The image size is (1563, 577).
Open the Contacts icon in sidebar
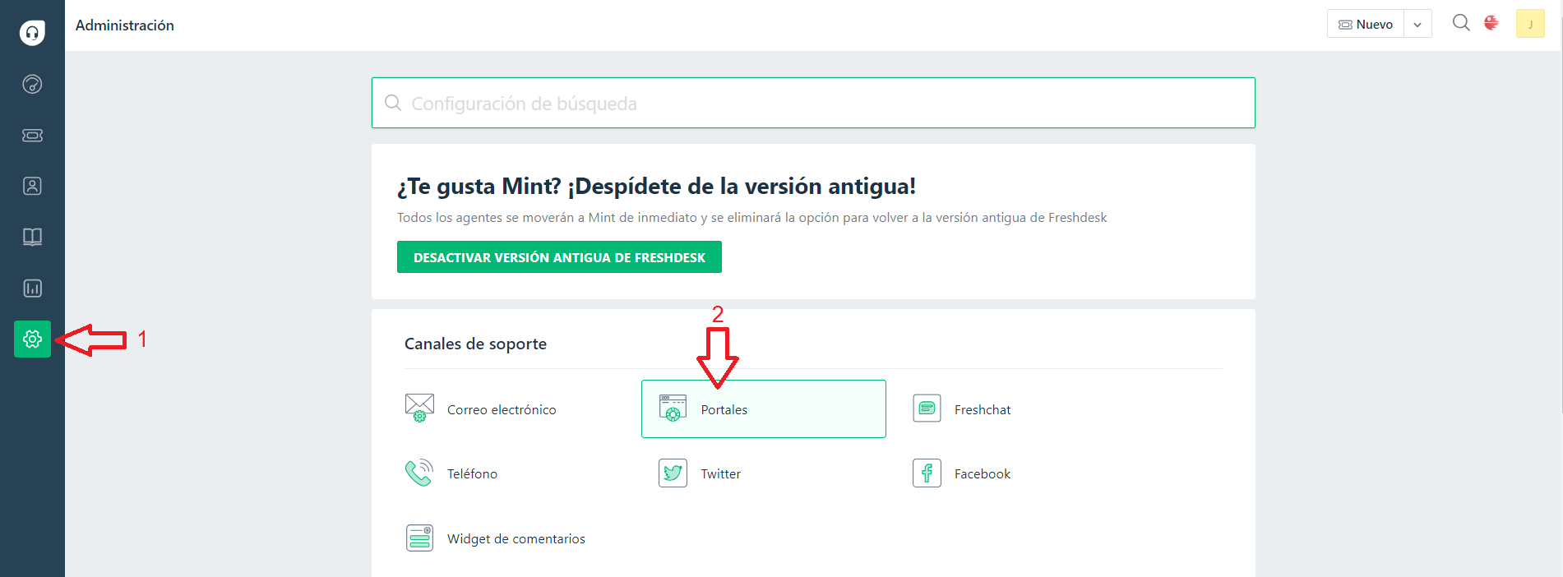click(x=32, y=186)
